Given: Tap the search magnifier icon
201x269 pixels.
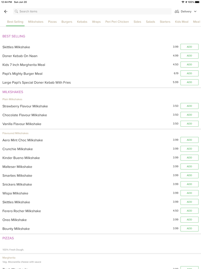Looking at the screenshot, I should pyautogui.click(x=16, y=12).
